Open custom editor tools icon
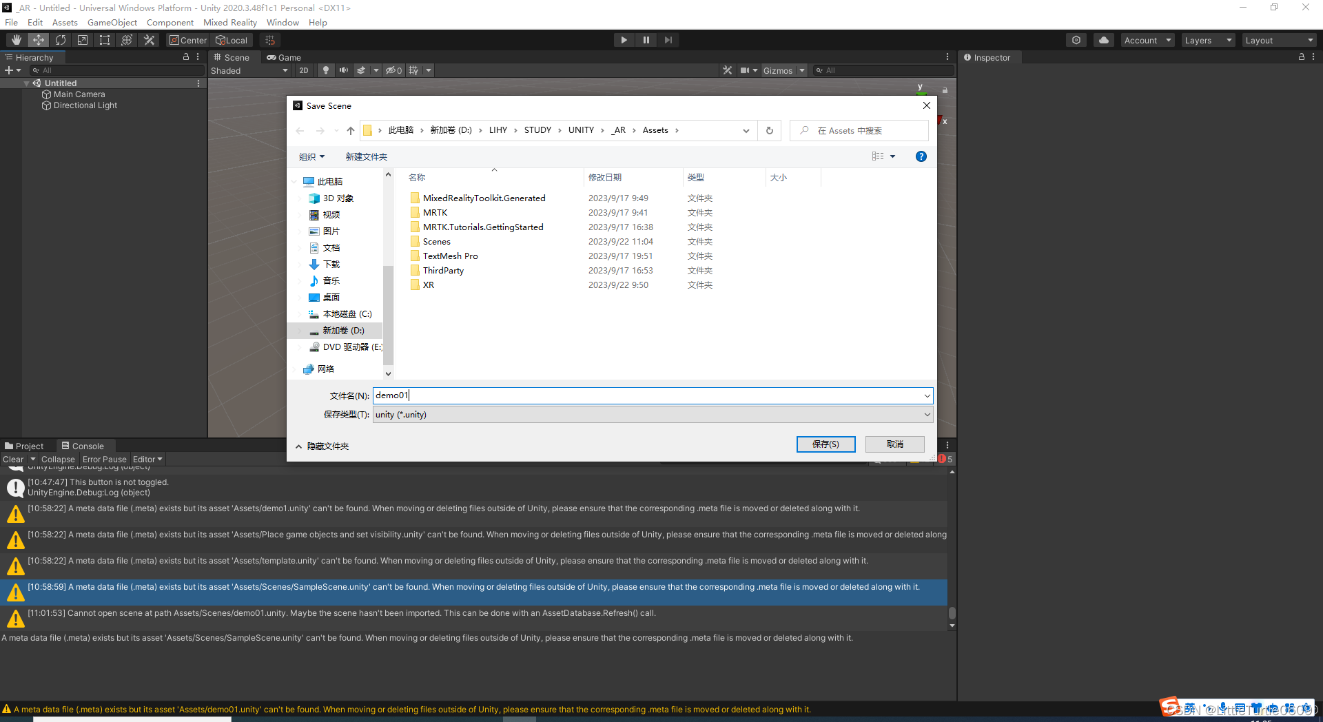 [149, 40]
